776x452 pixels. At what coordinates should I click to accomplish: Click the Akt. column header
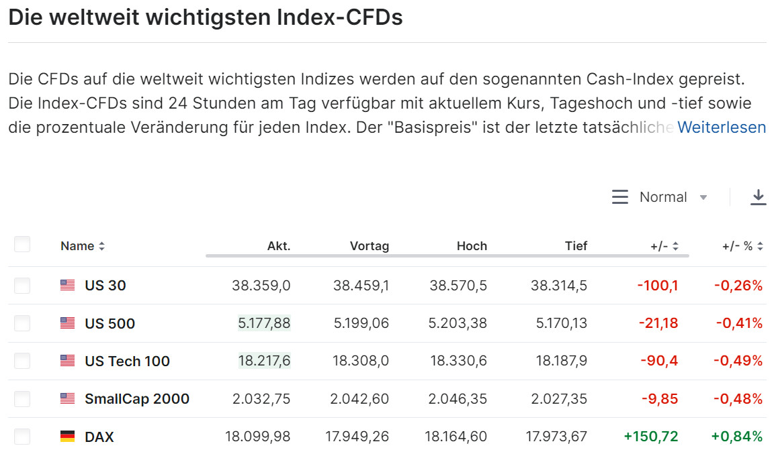tap(279, 246)
